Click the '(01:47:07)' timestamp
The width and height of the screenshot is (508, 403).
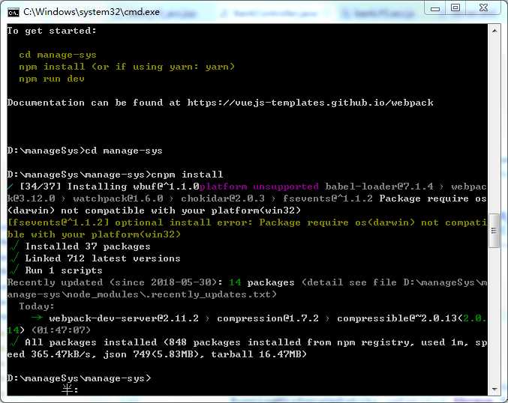pos(61,330)
